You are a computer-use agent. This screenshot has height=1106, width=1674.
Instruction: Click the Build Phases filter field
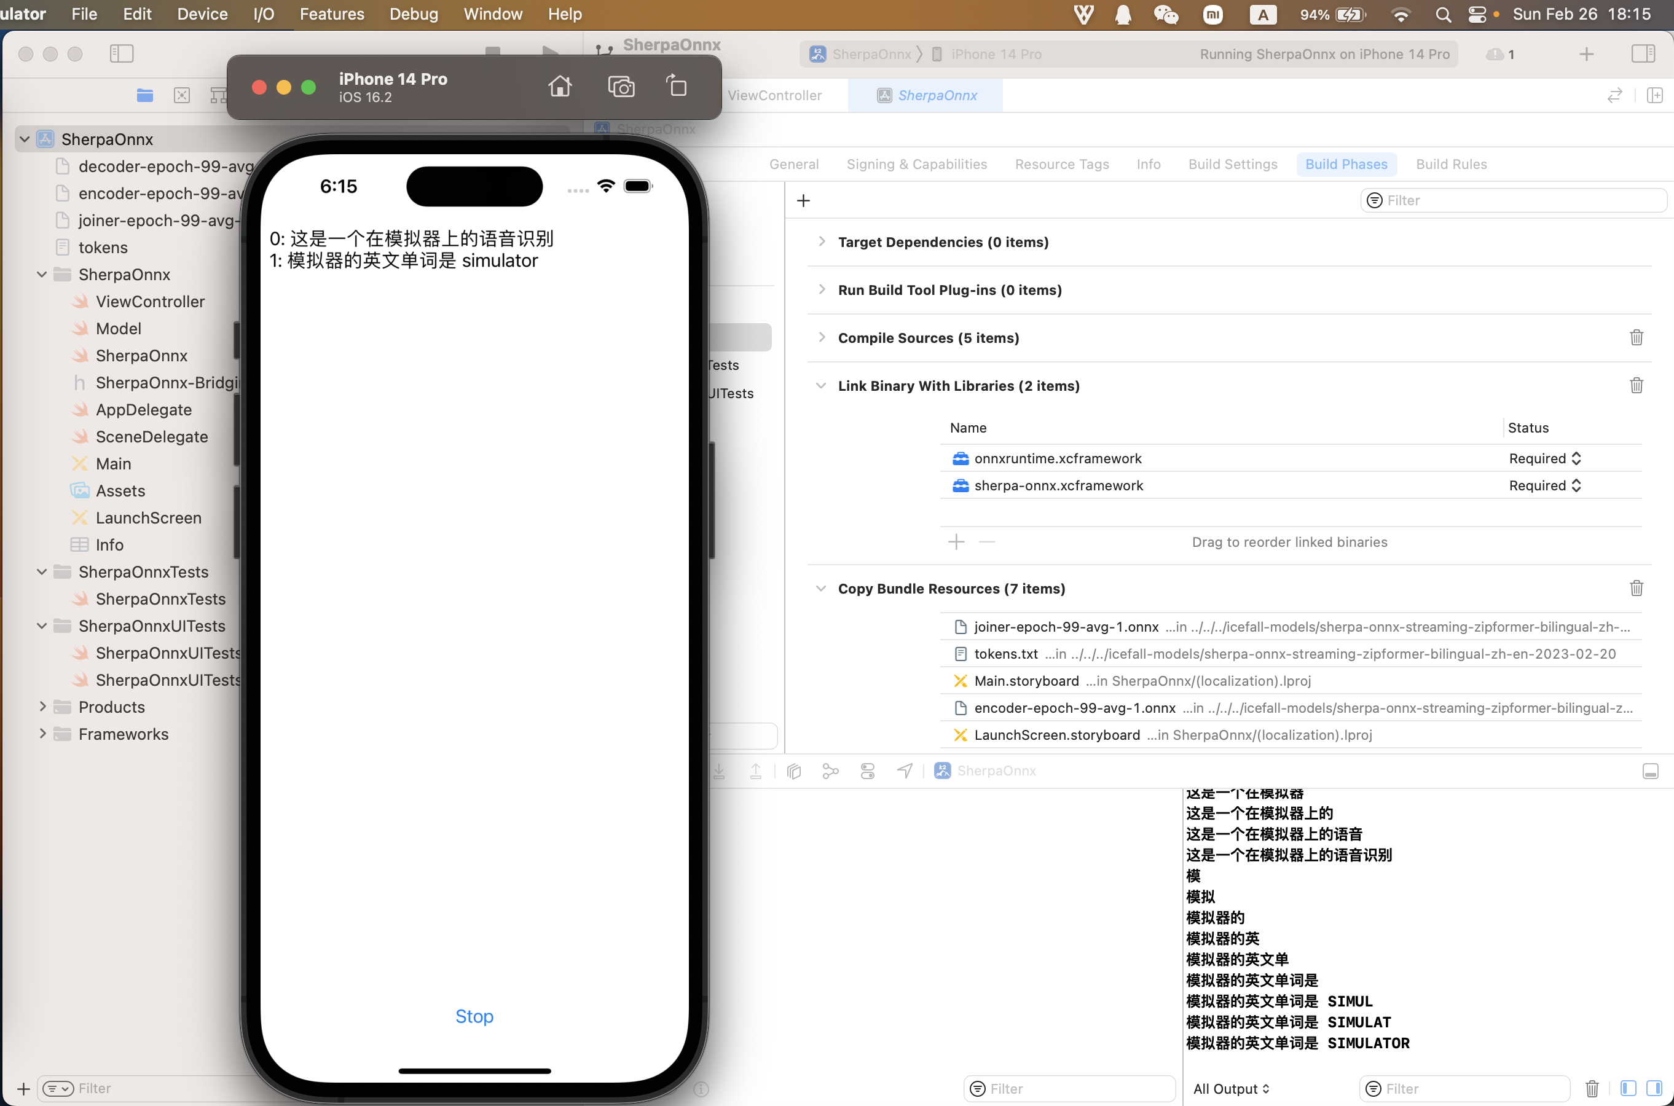pyautogui.click(x=1513, y=201)
